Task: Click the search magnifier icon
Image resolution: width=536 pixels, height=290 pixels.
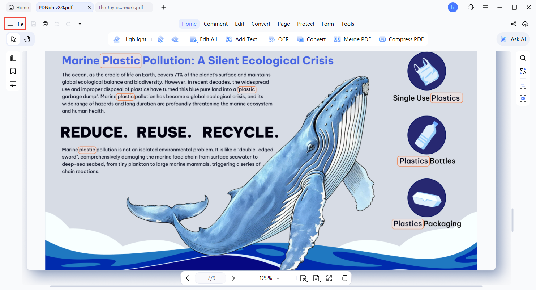Action: [523, 58]
